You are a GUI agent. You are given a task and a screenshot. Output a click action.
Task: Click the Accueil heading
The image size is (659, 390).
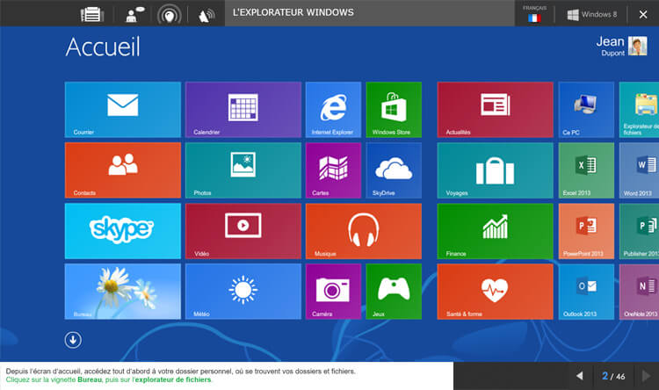click(103, 47)
